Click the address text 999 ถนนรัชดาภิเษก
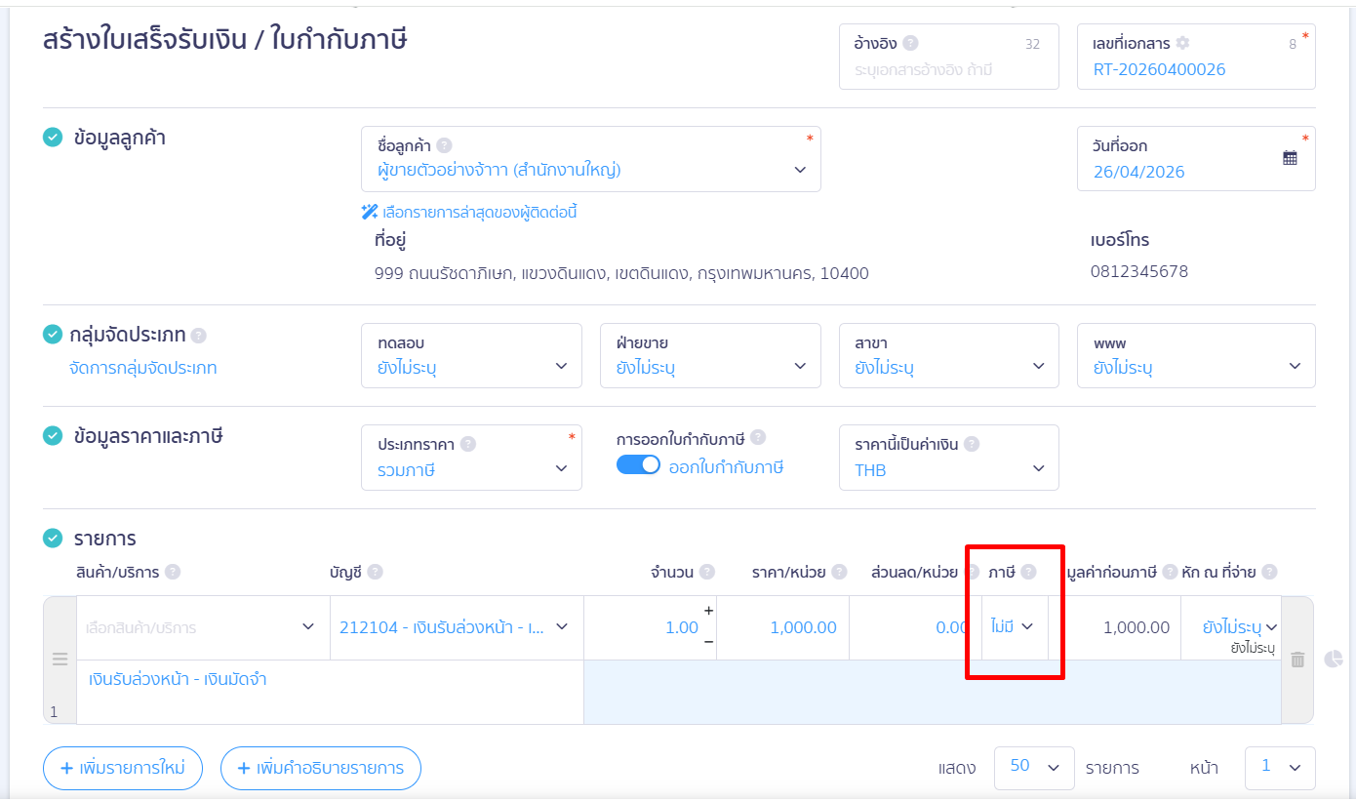This screenshot has width=1356, height=801. click(x=621, y=274)
